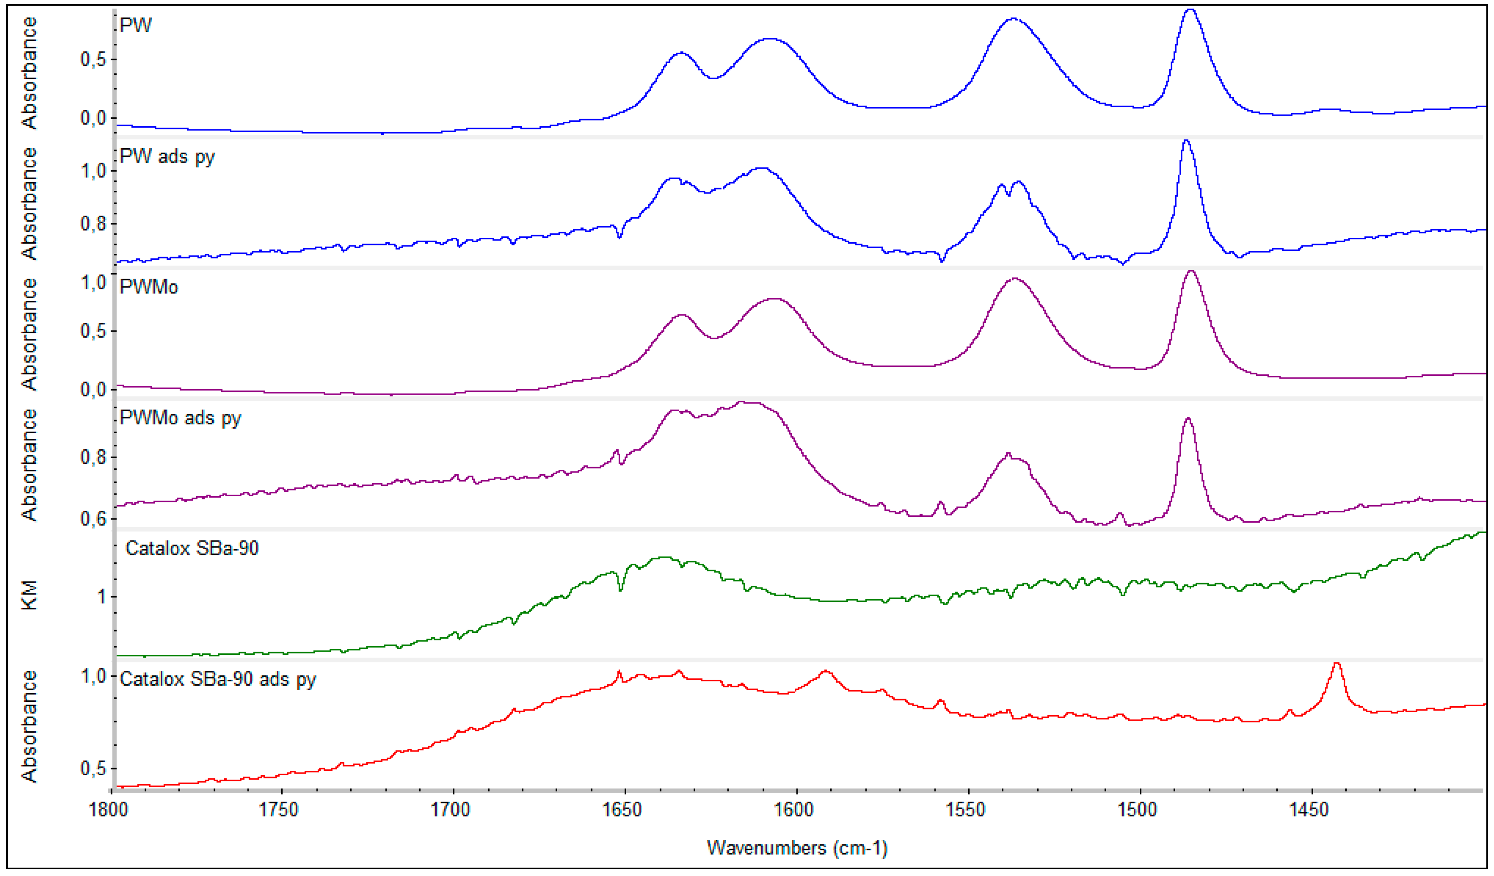
Task: Click the green Catalox SBa-90 label
Action: point(192,548)
